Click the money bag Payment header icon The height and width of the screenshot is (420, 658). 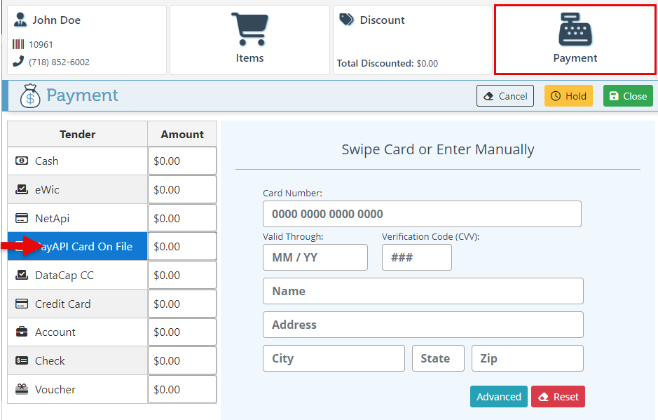[30, 96]
